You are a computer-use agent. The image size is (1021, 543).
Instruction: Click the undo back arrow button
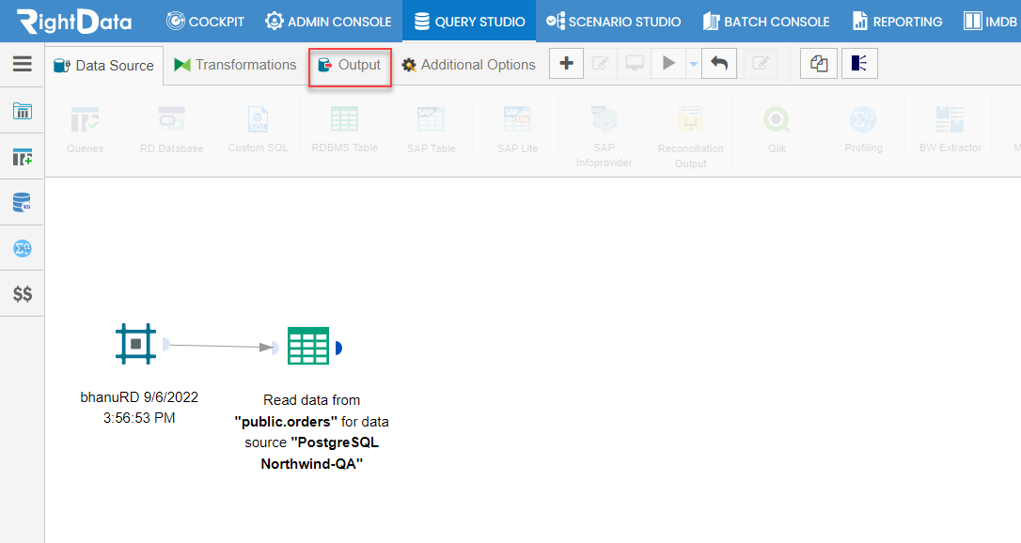tap(719, 64)
